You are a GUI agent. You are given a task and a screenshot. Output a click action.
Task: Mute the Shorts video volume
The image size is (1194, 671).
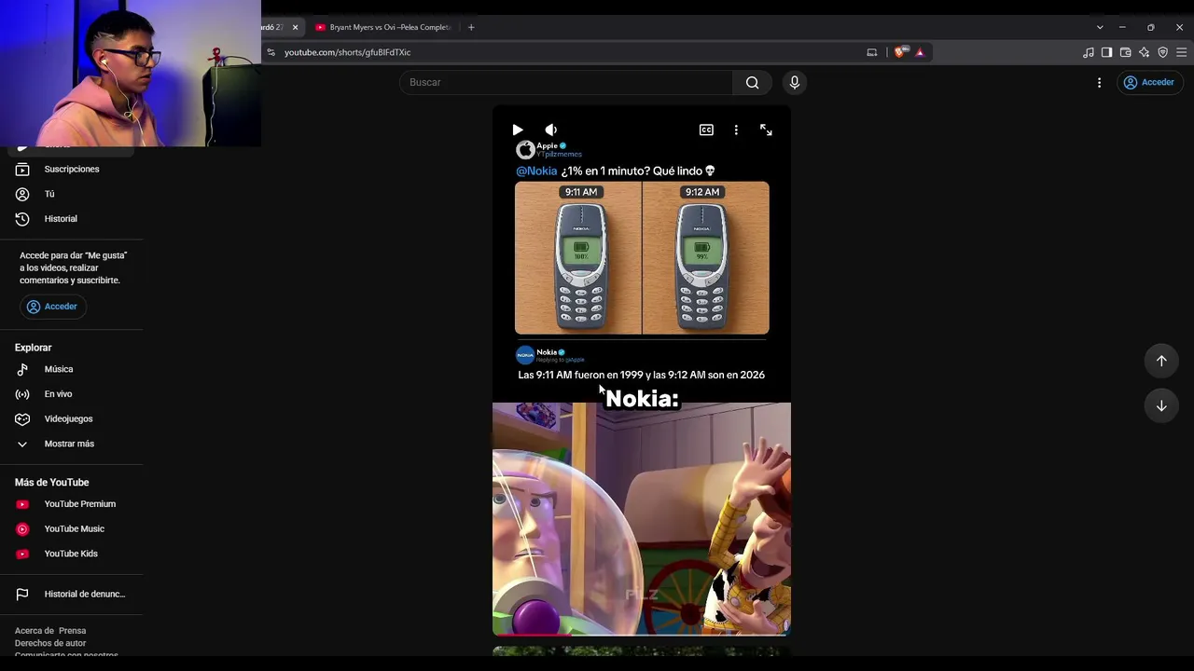[551, 130]
